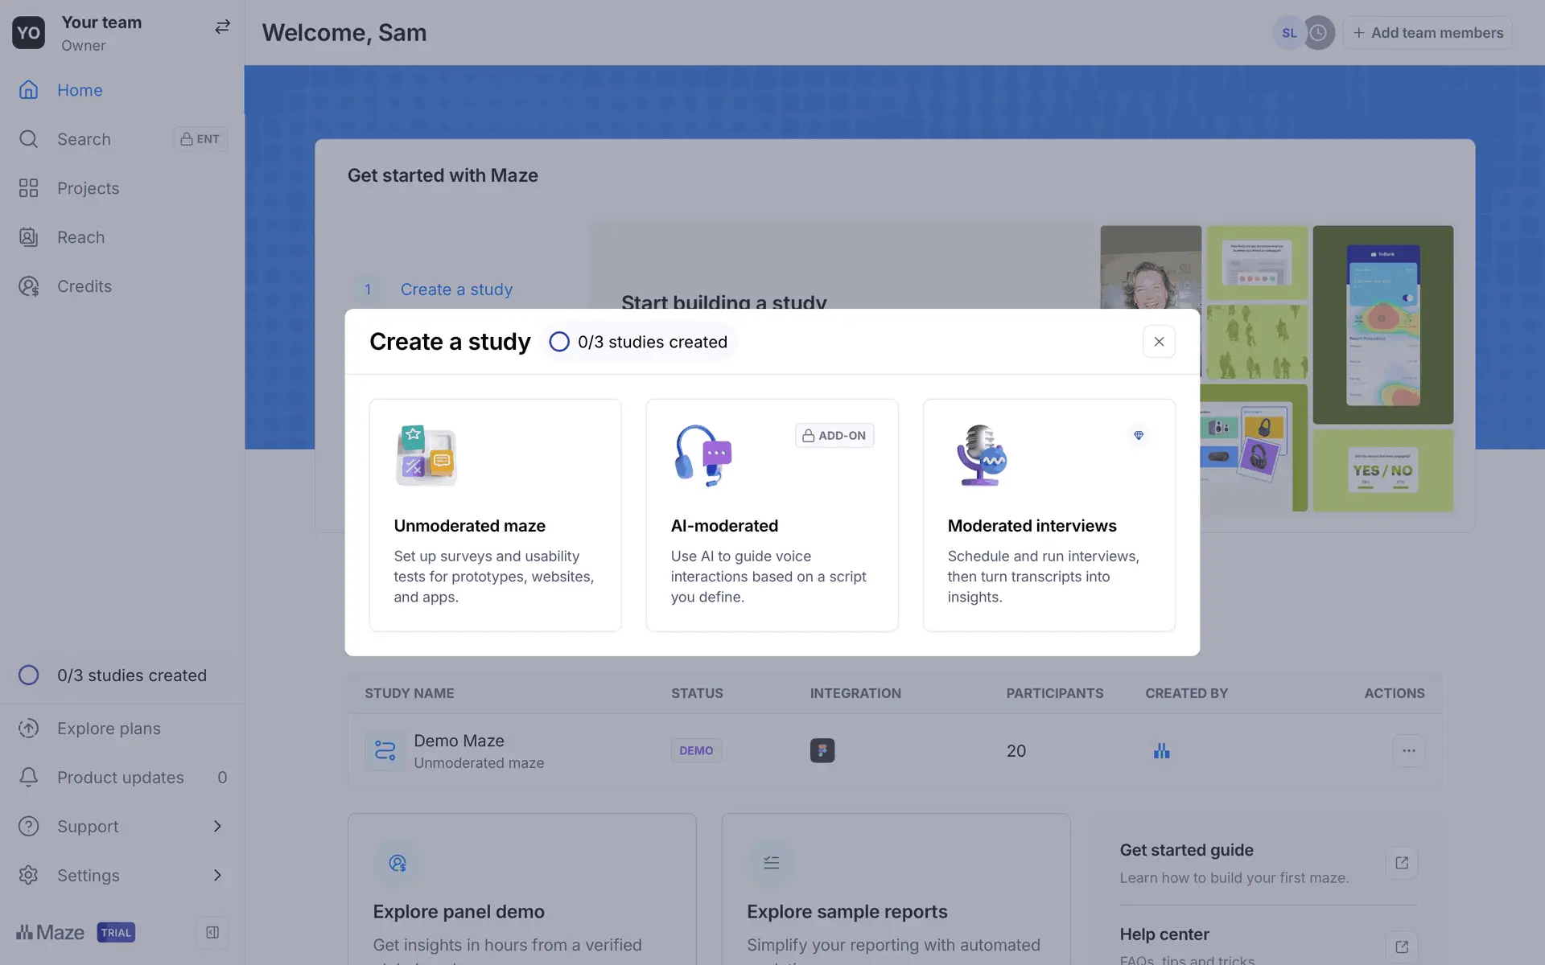Click the Moderated interviews microphone icon
The width and height of the screenshot is (1545, 965).
[981, 455]
